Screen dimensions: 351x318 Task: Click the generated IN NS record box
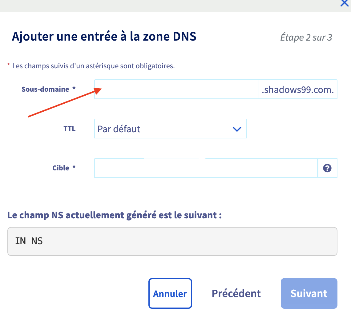[172, 241]
